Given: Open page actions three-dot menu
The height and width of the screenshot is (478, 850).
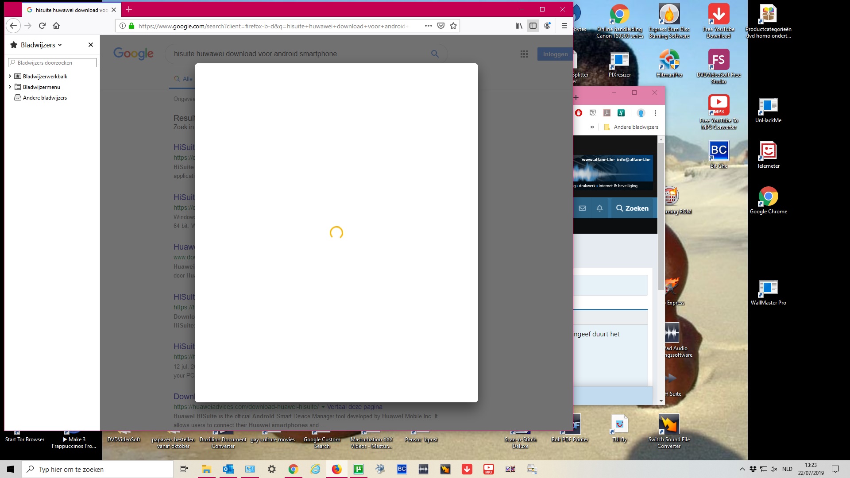Looking at the screenshot, I should click(428, 26).
